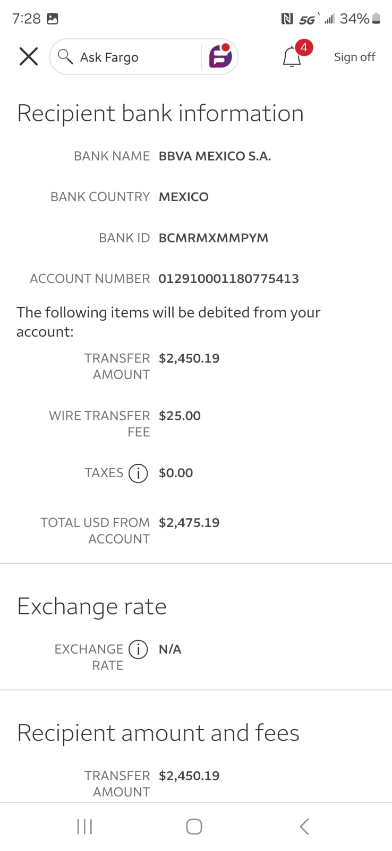Tap the Sign off link
The image size is (392, 851).
coord(354,57)
